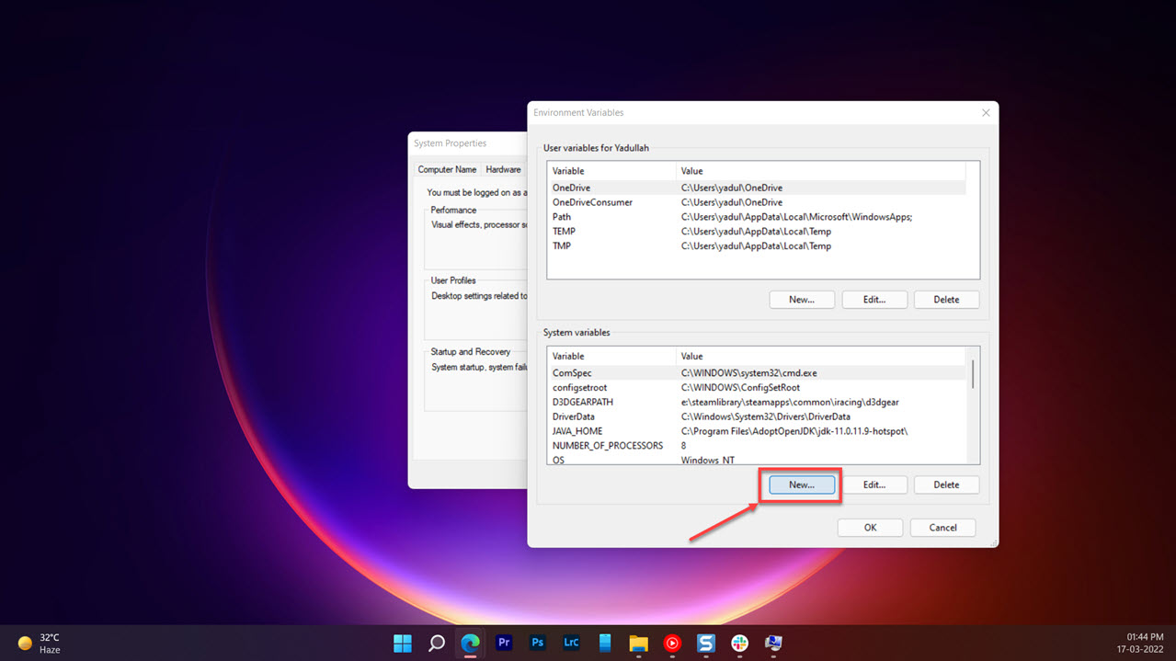Select the JAVA_HOME system variable
This screenshot has width=1176, height=661.
pyautogui.click(x=577, y=431)
